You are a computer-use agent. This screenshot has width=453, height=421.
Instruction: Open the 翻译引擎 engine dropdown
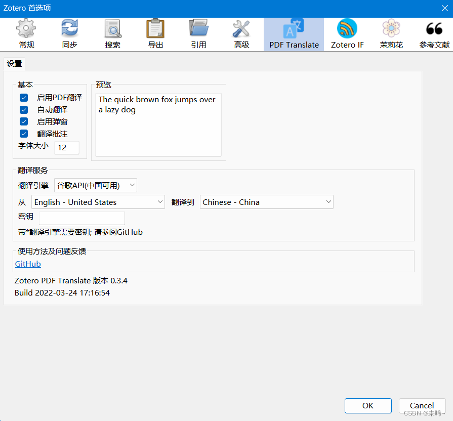tap(96, 185)
